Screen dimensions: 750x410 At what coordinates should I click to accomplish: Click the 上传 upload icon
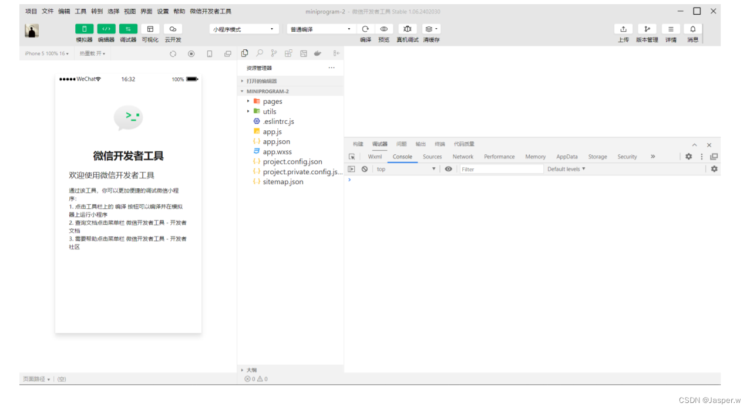click(x=623, y=29)
